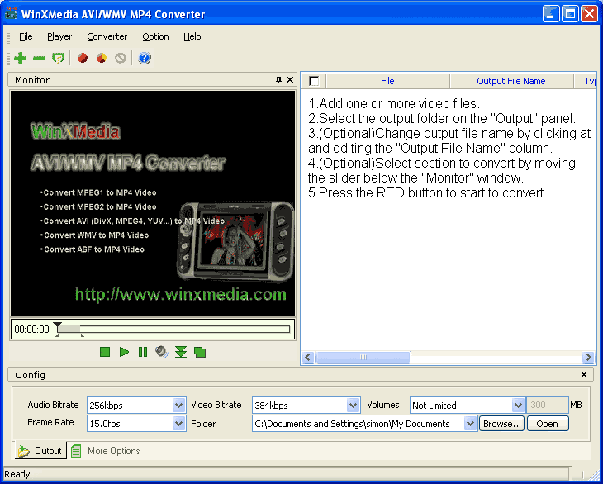The height and width of the screenshot is (484, 603).
Task: Open help with blue question icon
Action: (145, 58)
